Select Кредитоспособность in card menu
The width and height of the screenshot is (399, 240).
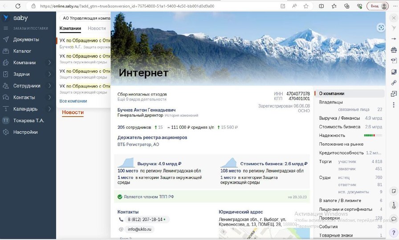coord(341,153)
